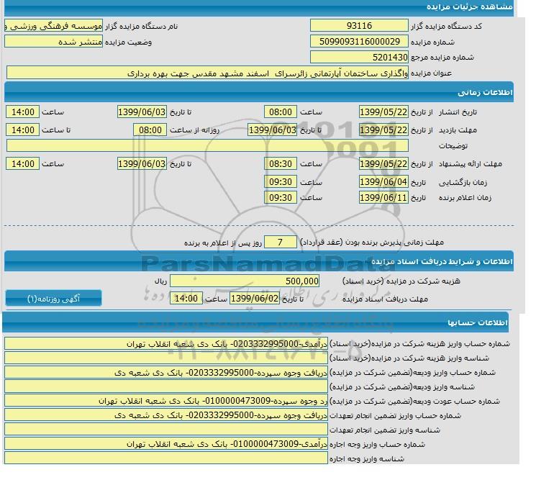This screenshot has height=480, width=536.
Task: Select the auctioneer name field موسسه فرهنگی ورزشی
Action: pyautogui.click(x=53, y=26)
